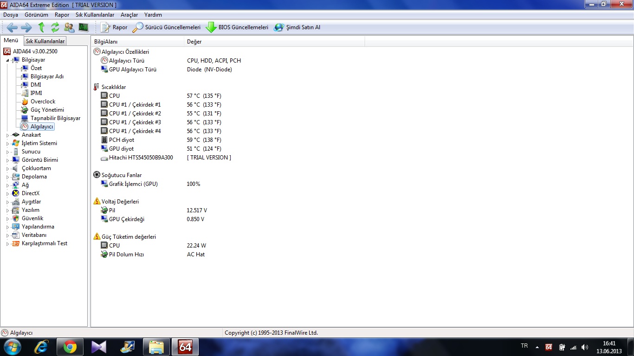Viewport: 634px width, 356px height.
Task: Open the Rapor report wizard
Action: coord(114,27)
